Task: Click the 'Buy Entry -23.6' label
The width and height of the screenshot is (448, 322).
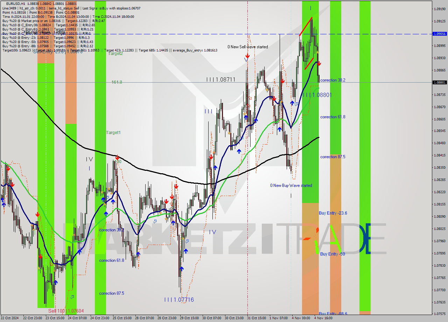Action: coord(333,213)
